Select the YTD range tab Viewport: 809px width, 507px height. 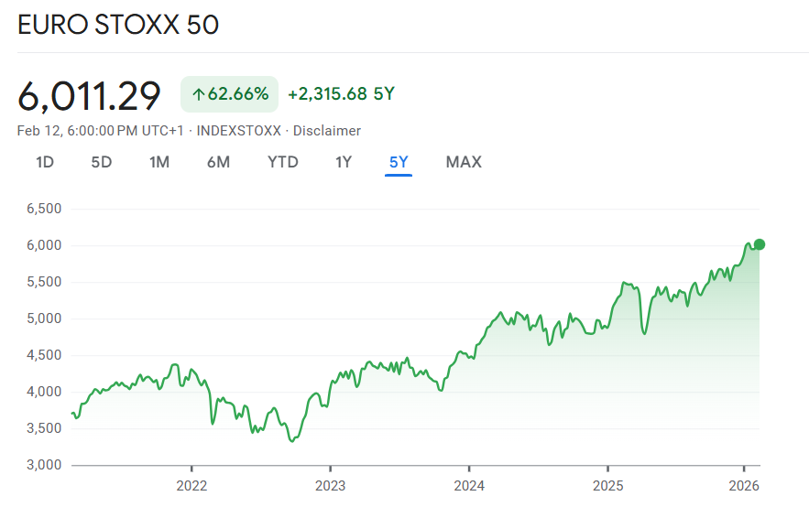coord(282,162)
